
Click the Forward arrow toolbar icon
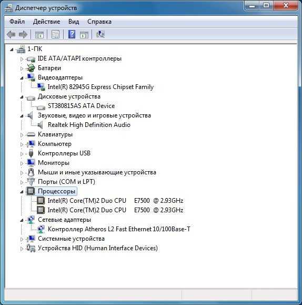tap(23, 35)
